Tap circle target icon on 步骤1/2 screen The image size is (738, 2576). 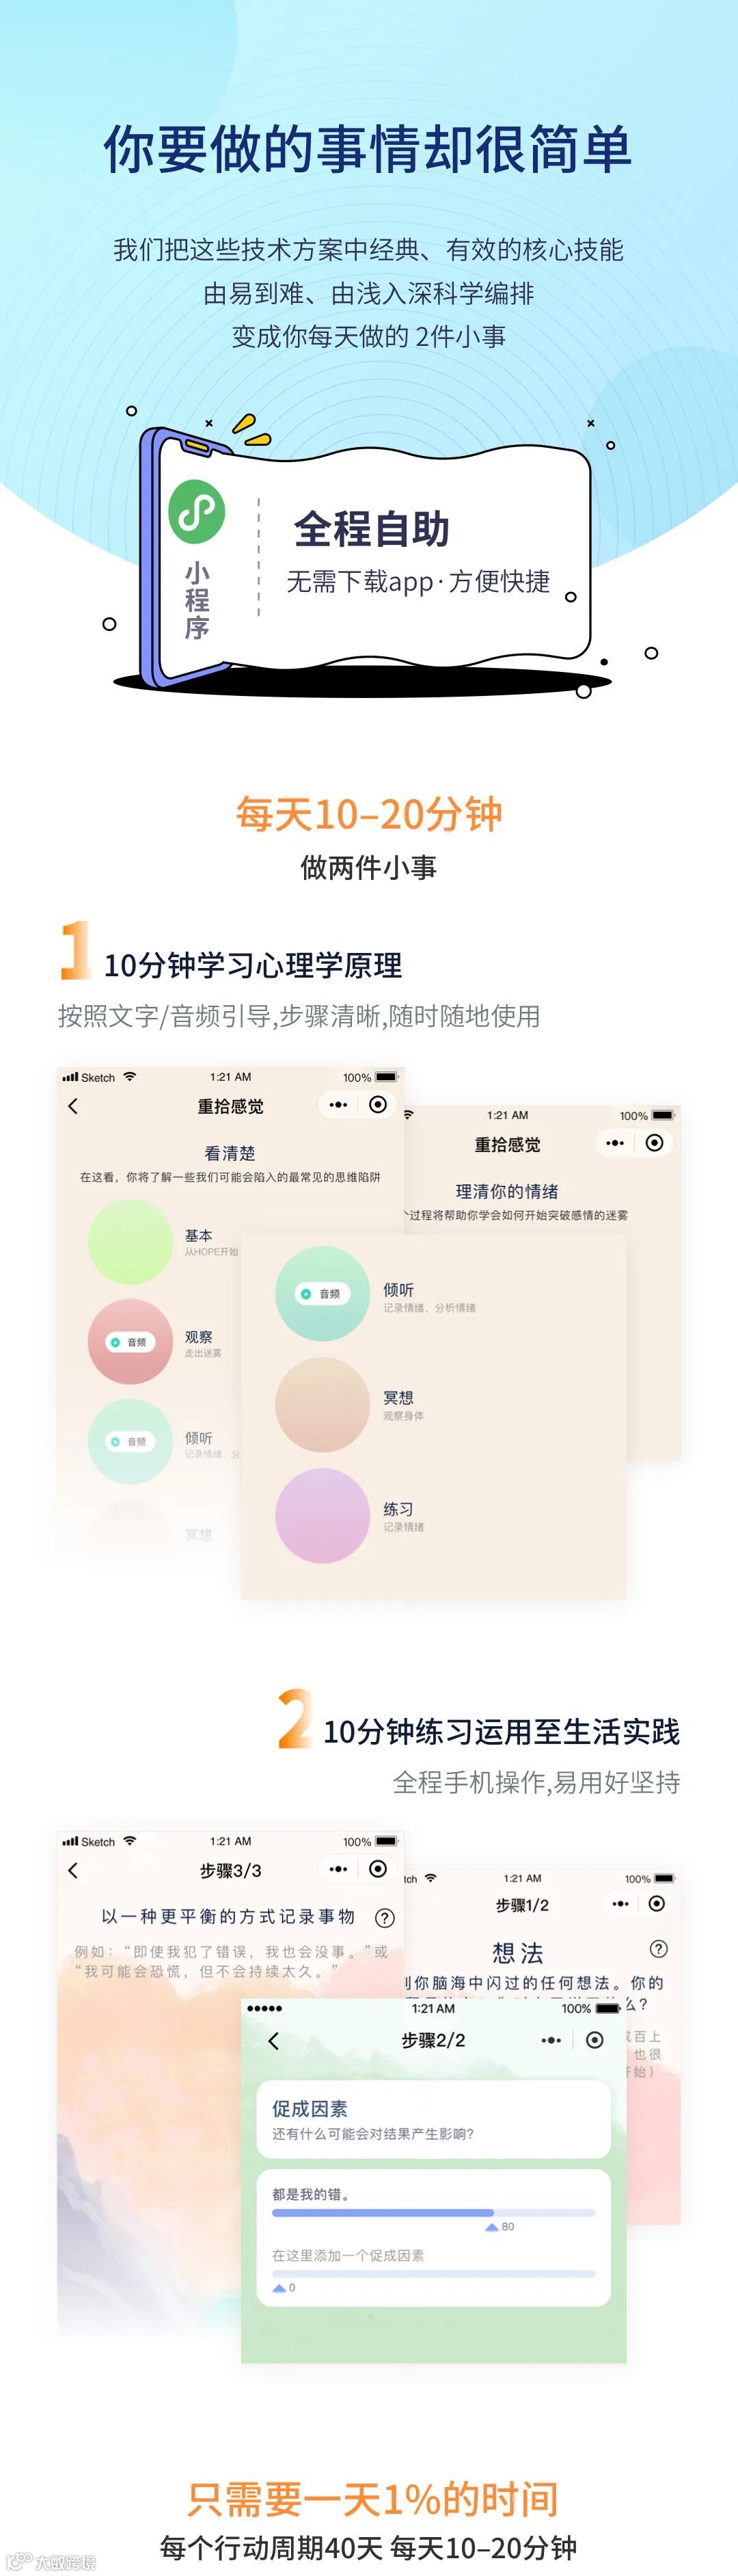click(656, 1903)
